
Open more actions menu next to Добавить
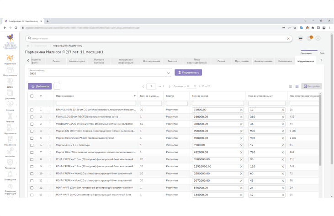pos(57,86)
